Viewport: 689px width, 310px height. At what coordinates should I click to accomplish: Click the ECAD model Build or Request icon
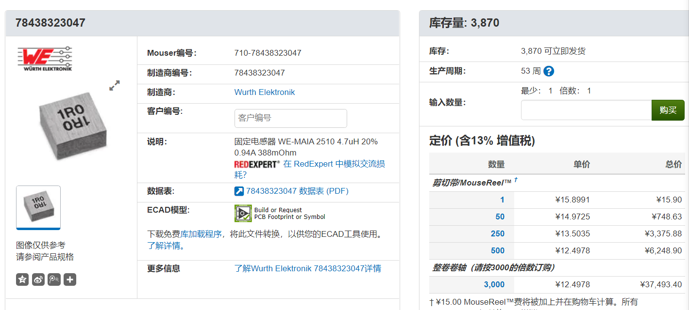243,213
